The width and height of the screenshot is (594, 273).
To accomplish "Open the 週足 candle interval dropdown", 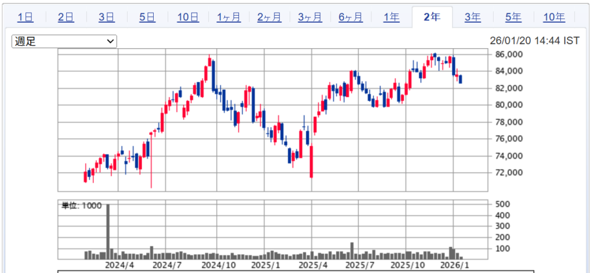I will (x=64, y=41).
